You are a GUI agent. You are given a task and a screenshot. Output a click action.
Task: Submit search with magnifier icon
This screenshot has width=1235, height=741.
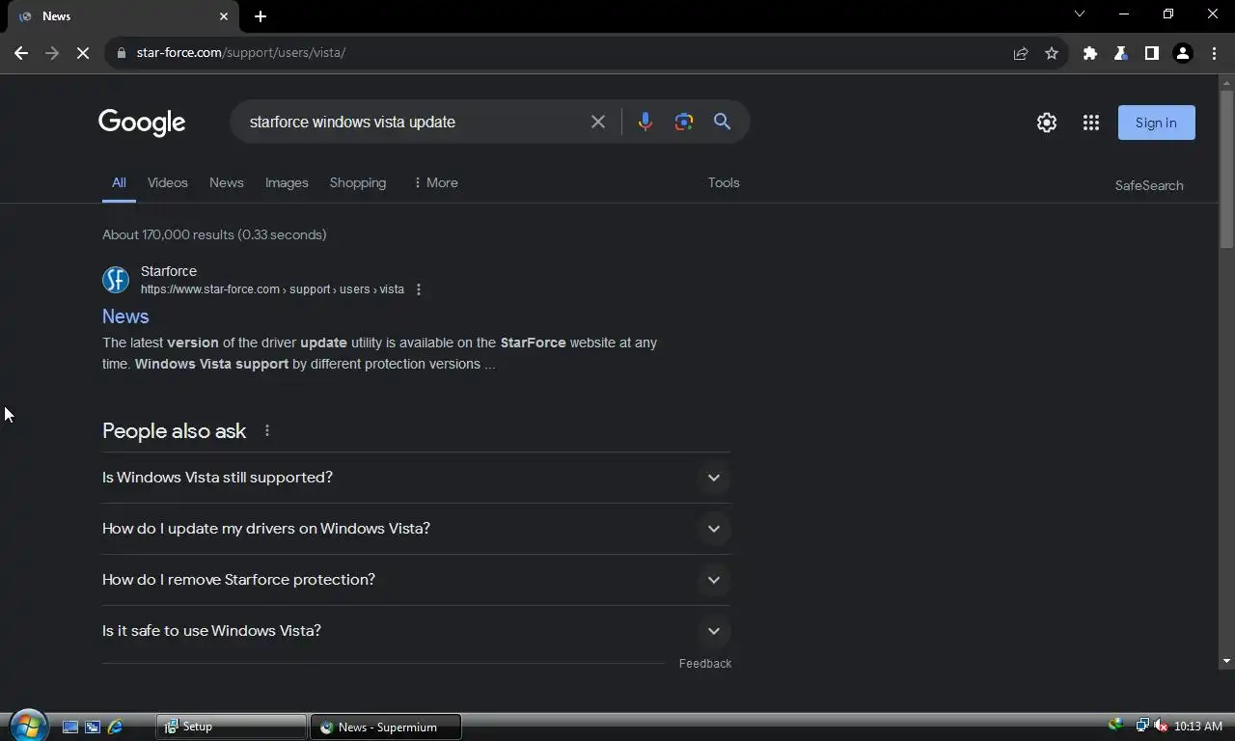tap(722, 122)
